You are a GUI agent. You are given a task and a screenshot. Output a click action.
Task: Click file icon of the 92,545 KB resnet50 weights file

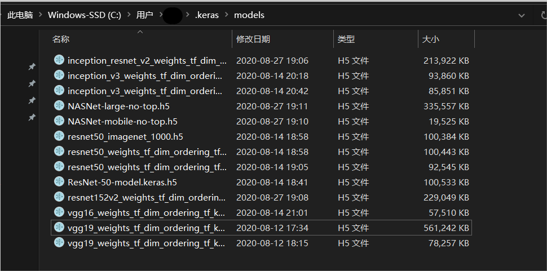point(59,167)
